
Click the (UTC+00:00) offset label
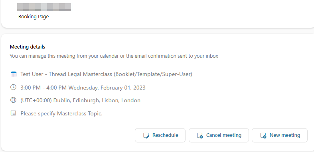pos(36,100)
